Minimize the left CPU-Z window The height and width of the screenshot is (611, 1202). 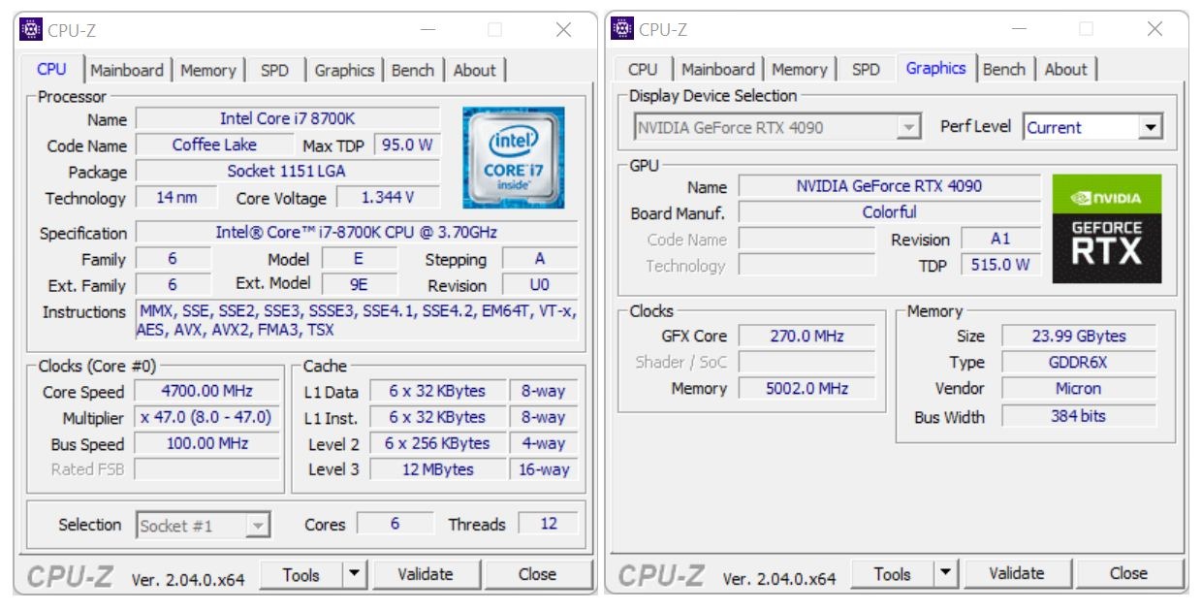click(x=427, y=30)
